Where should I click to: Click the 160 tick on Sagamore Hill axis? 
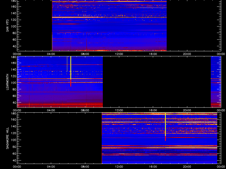tap(14, 119)
